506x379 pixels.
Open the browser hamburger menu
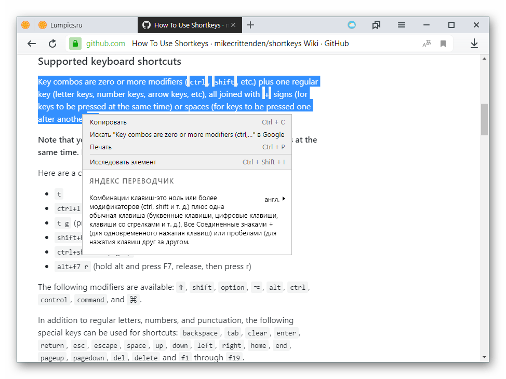click(x=402, y=25)
